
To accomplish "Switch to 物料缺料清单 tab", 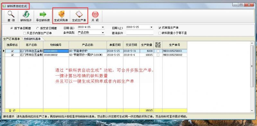I will click(32, 39).
